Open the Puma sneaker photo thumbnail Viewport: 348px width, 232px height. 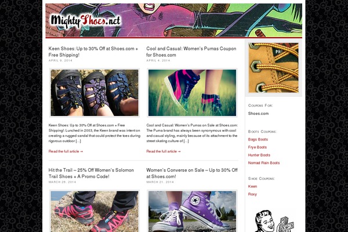[x=192, y=93]
